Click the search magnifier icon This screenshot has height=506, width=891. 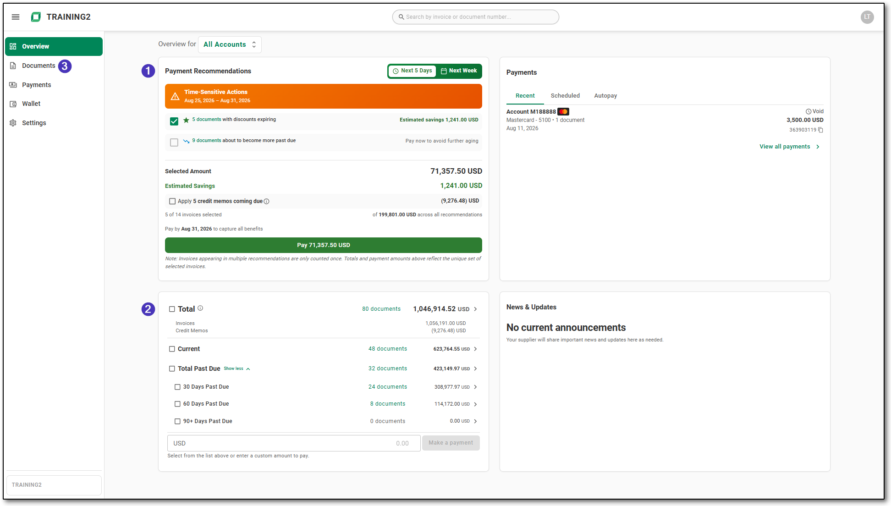(401, 17)
